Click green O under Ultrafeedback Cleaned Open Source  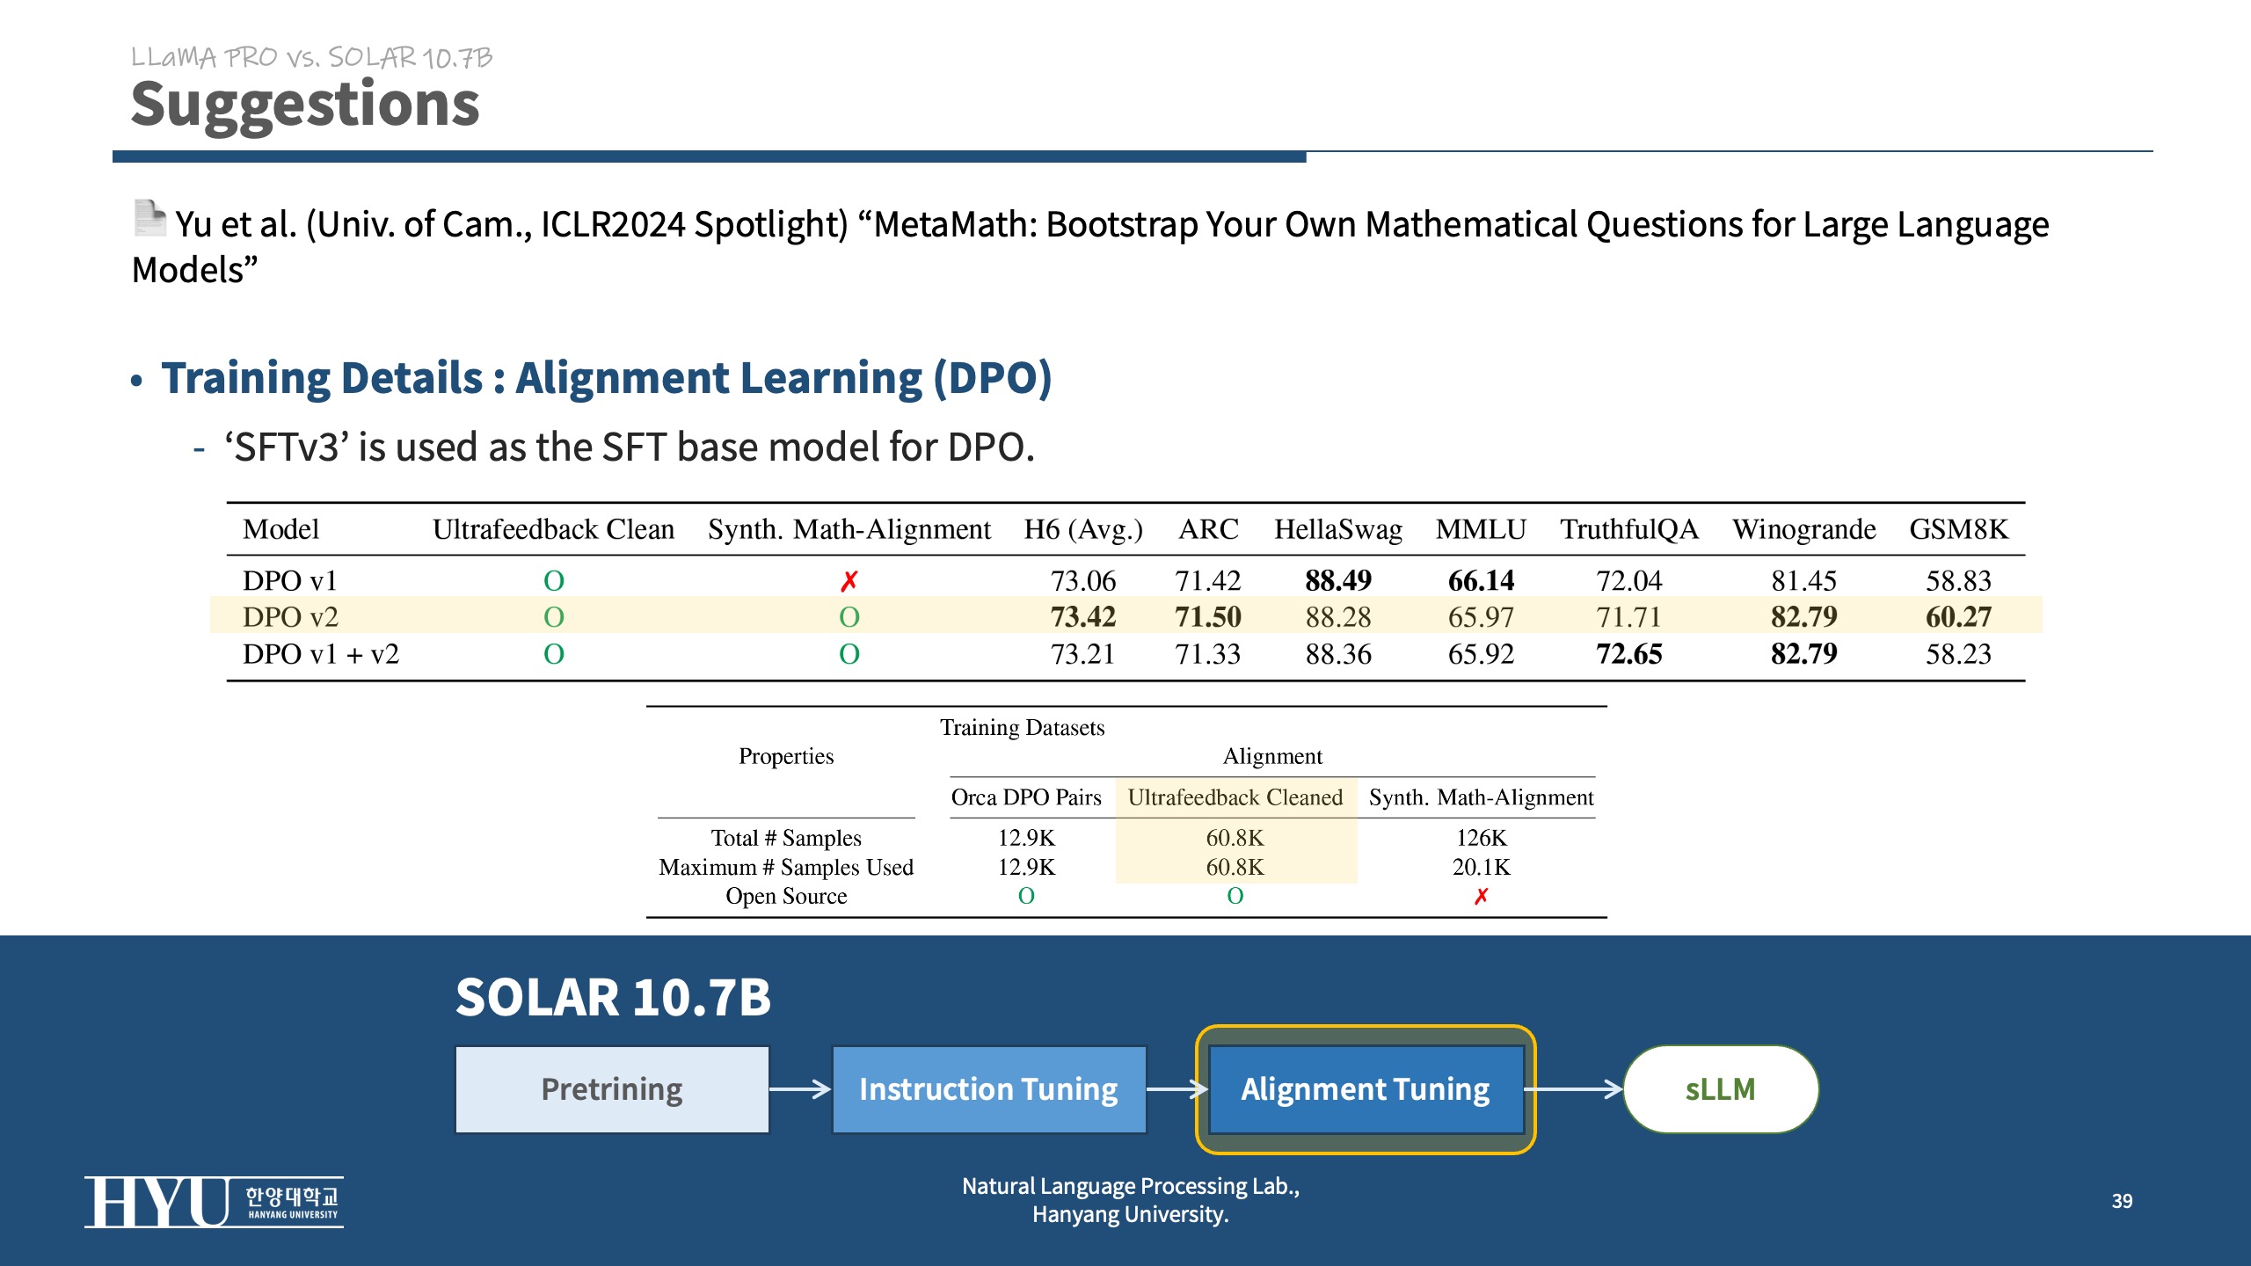[1235, 896]
